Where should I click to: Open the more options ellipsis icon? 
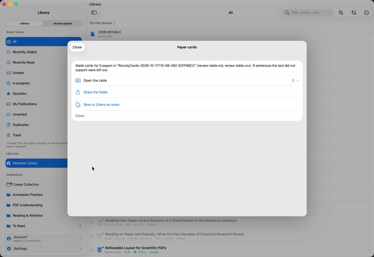click(366, 13)
